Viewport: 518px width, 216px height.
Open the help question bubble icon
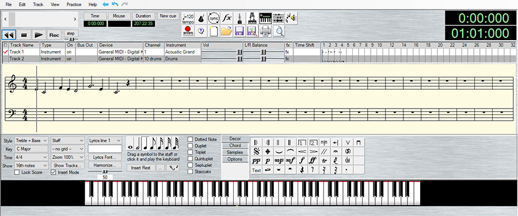201,32
